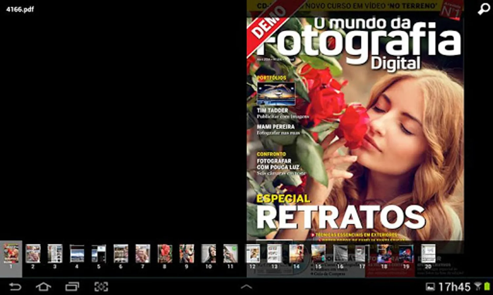
Task: Select page 16 thumbnail
Action: [340, 253]
